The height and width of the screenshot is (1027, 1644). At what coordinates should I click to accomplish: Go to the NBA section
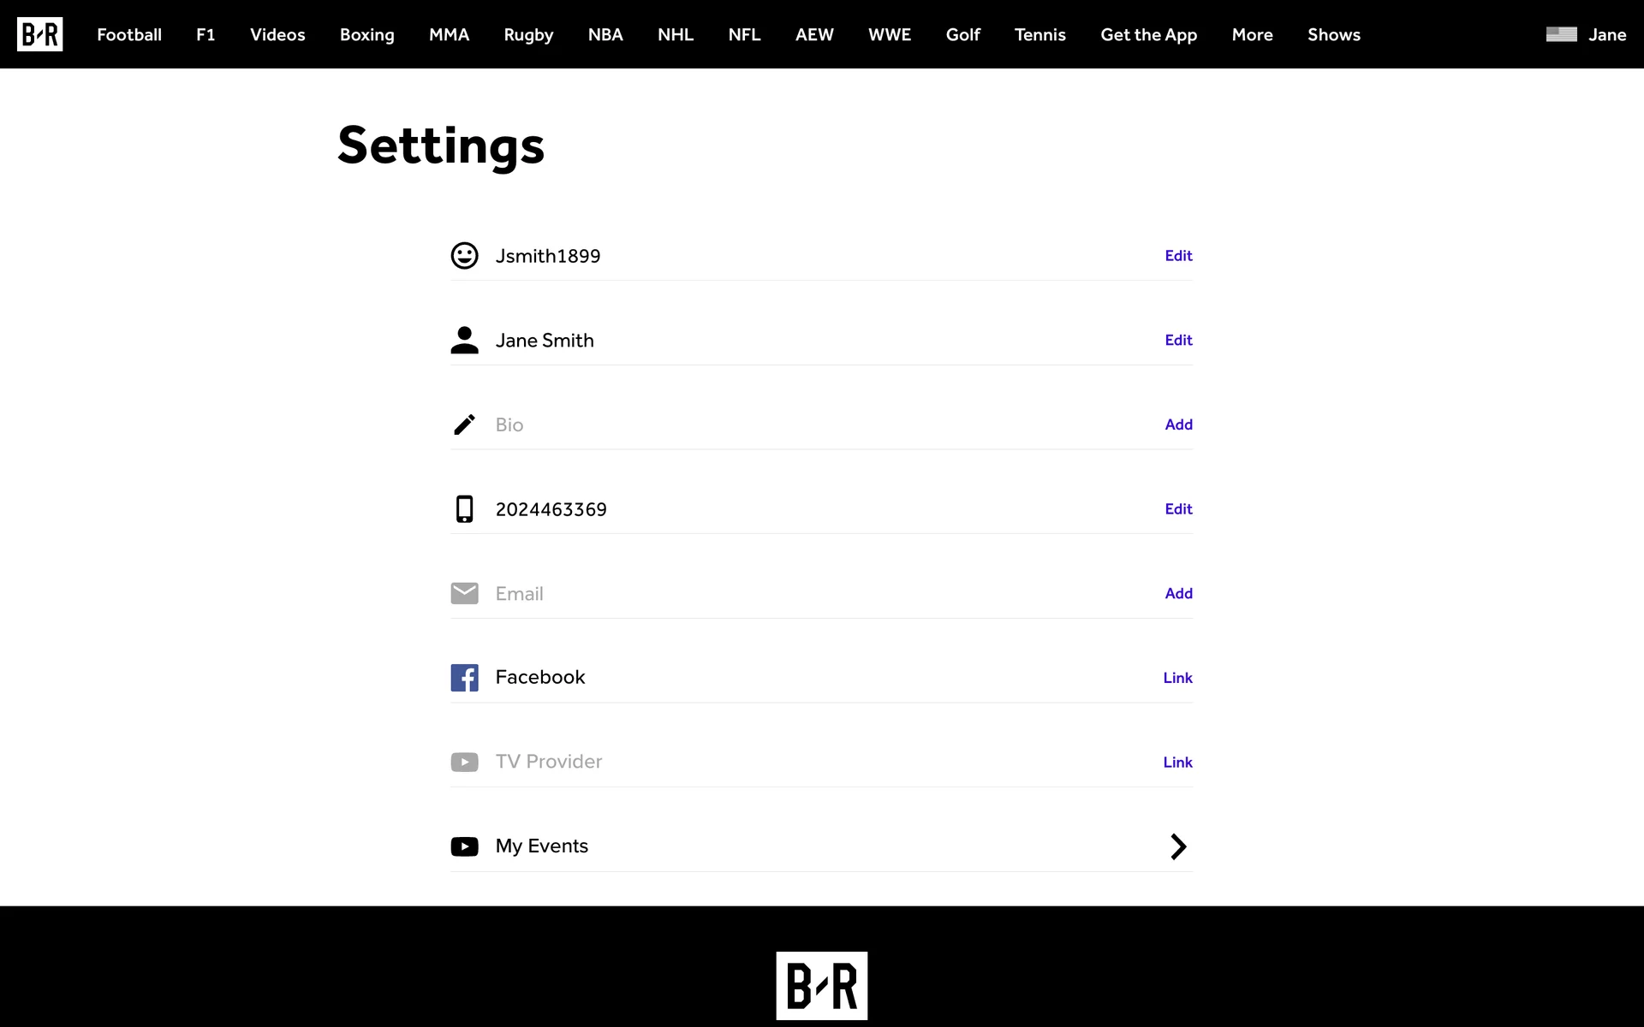click(x=605, y=35)
